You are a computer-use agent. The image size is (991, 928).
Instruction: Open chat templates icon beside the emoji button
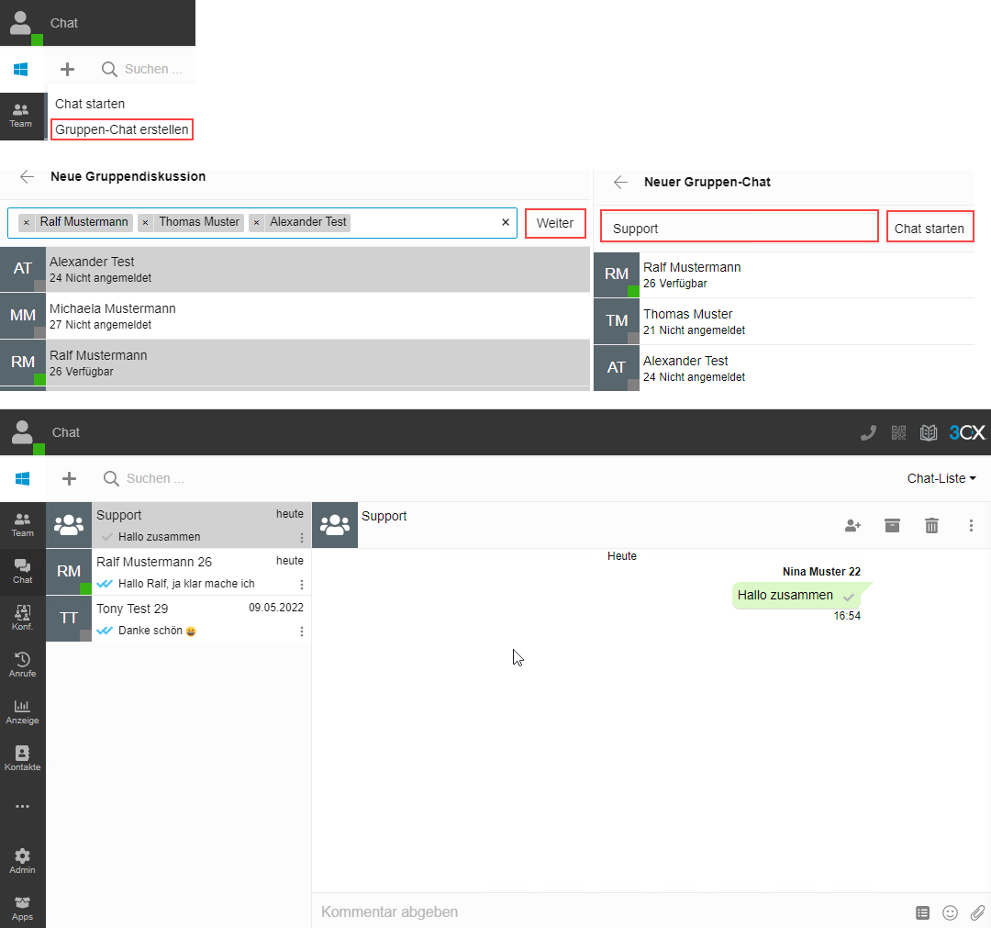923,912
